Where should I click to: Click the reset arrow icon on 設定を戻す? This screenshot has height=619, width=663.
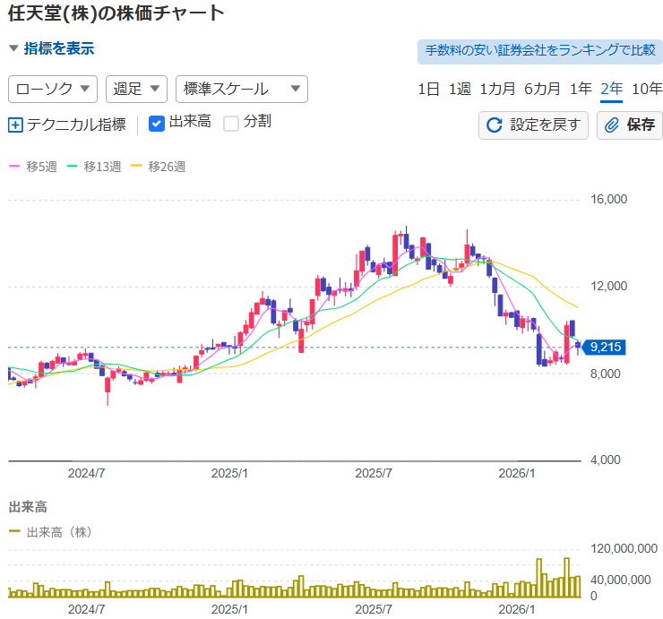(x=494, y=125)
